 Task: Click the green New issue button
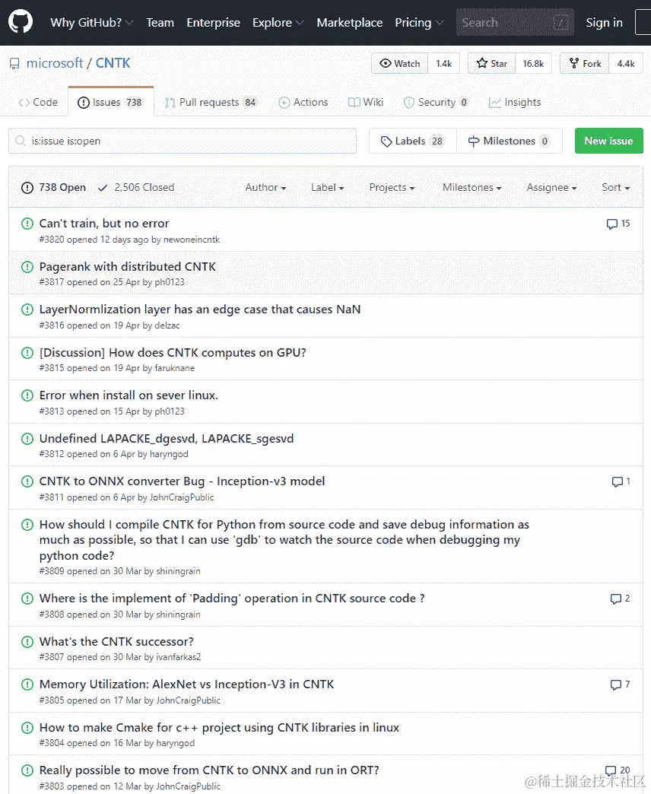coord(608,141)
